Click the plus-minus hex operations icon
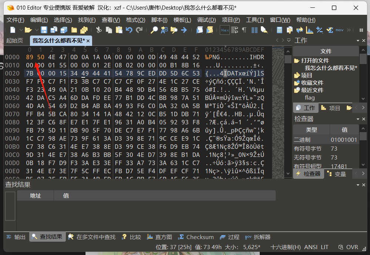This screenshot has width=370, height=255. point(320,30)
